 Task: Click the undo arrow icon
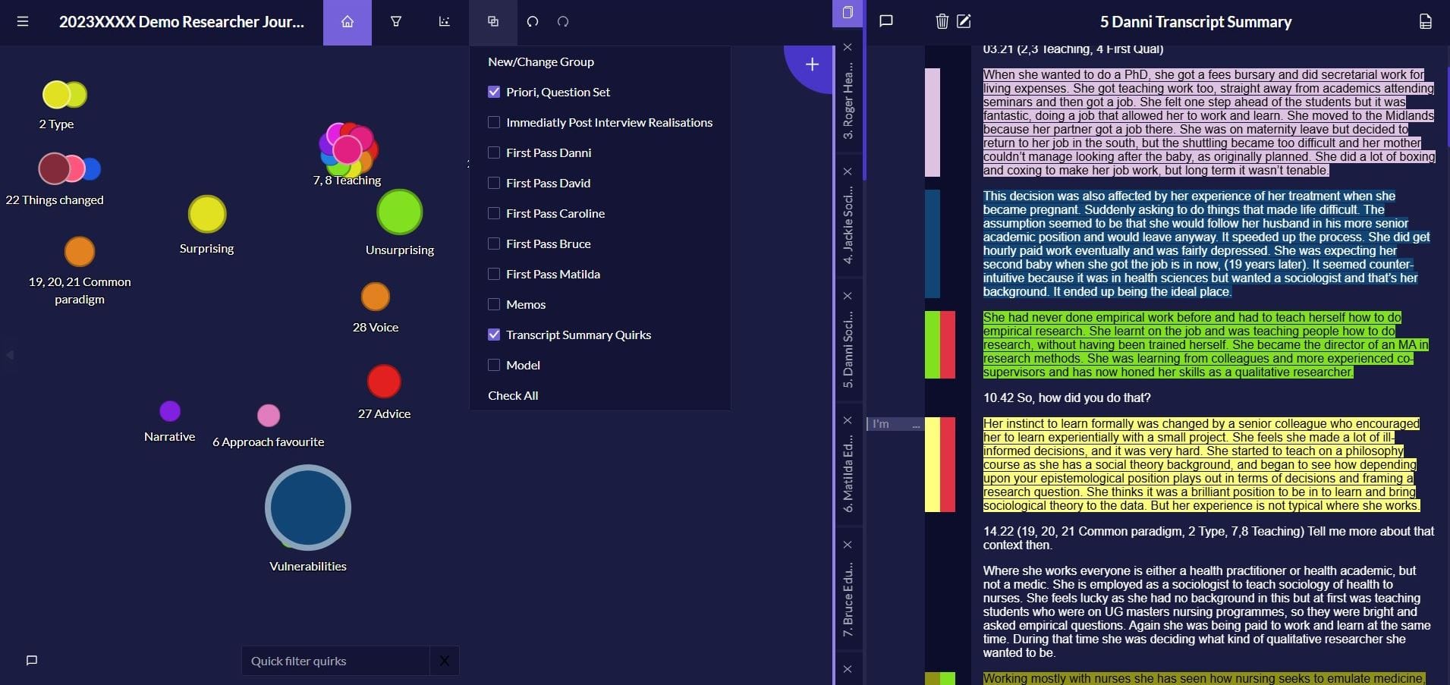click(x=533, y=22)
